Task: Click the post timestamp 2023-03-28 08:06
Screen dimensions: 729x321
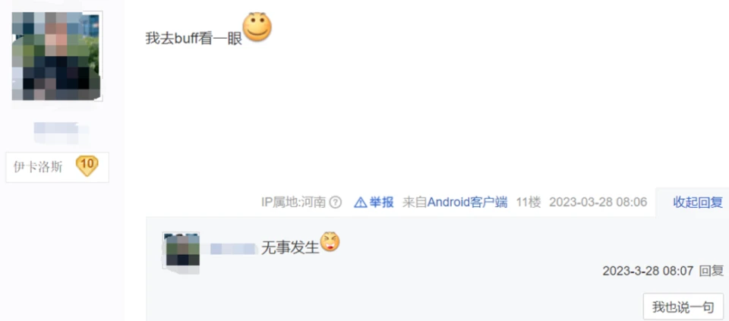Action: click(598, 202)
